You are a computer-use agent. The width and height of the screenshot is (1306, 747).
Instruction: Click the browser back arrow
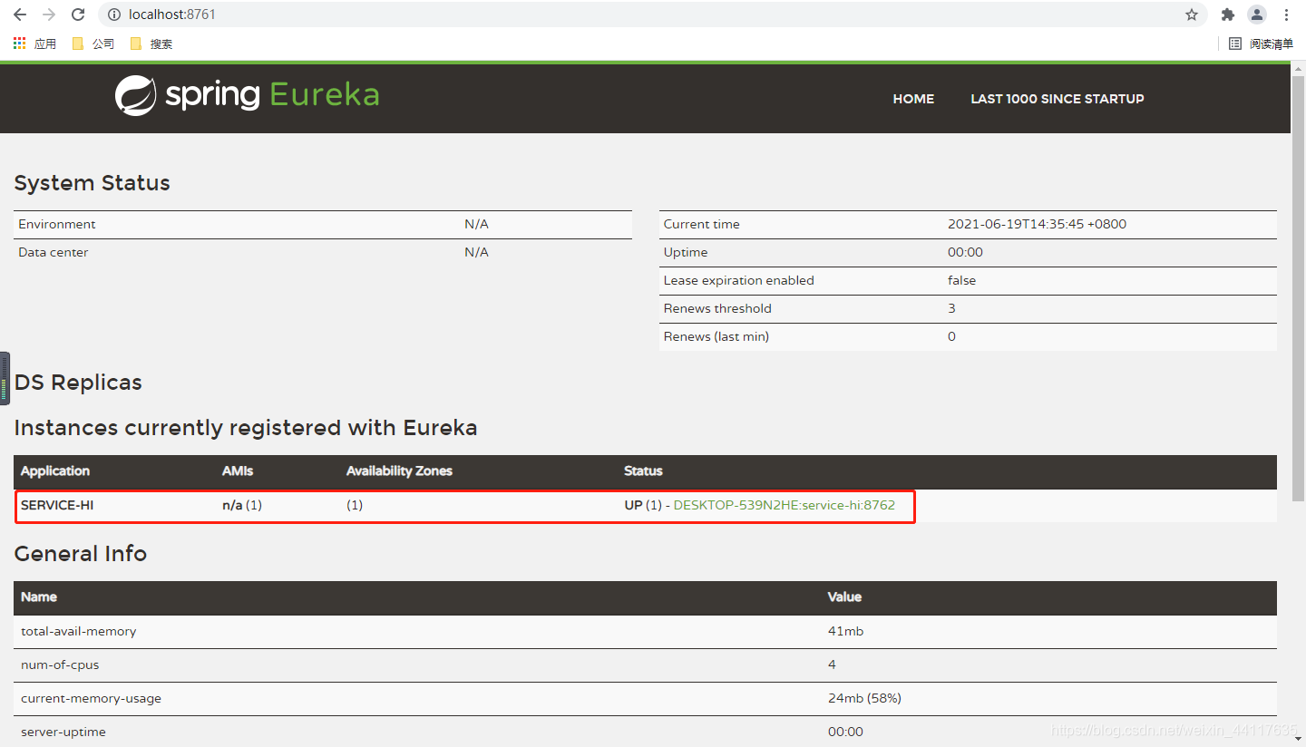[x=20, y=15]
